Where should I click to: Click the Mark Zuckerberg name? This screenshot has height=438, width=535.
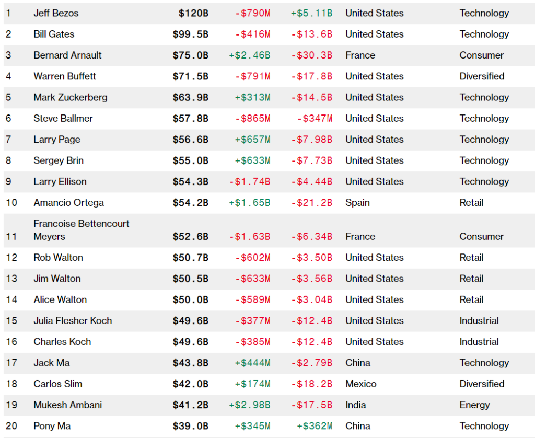tap(70, 97)
